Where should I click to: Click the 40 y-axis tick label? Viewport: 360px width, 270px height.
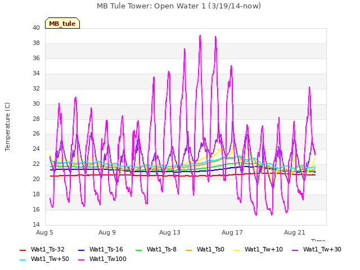point(36,28)
